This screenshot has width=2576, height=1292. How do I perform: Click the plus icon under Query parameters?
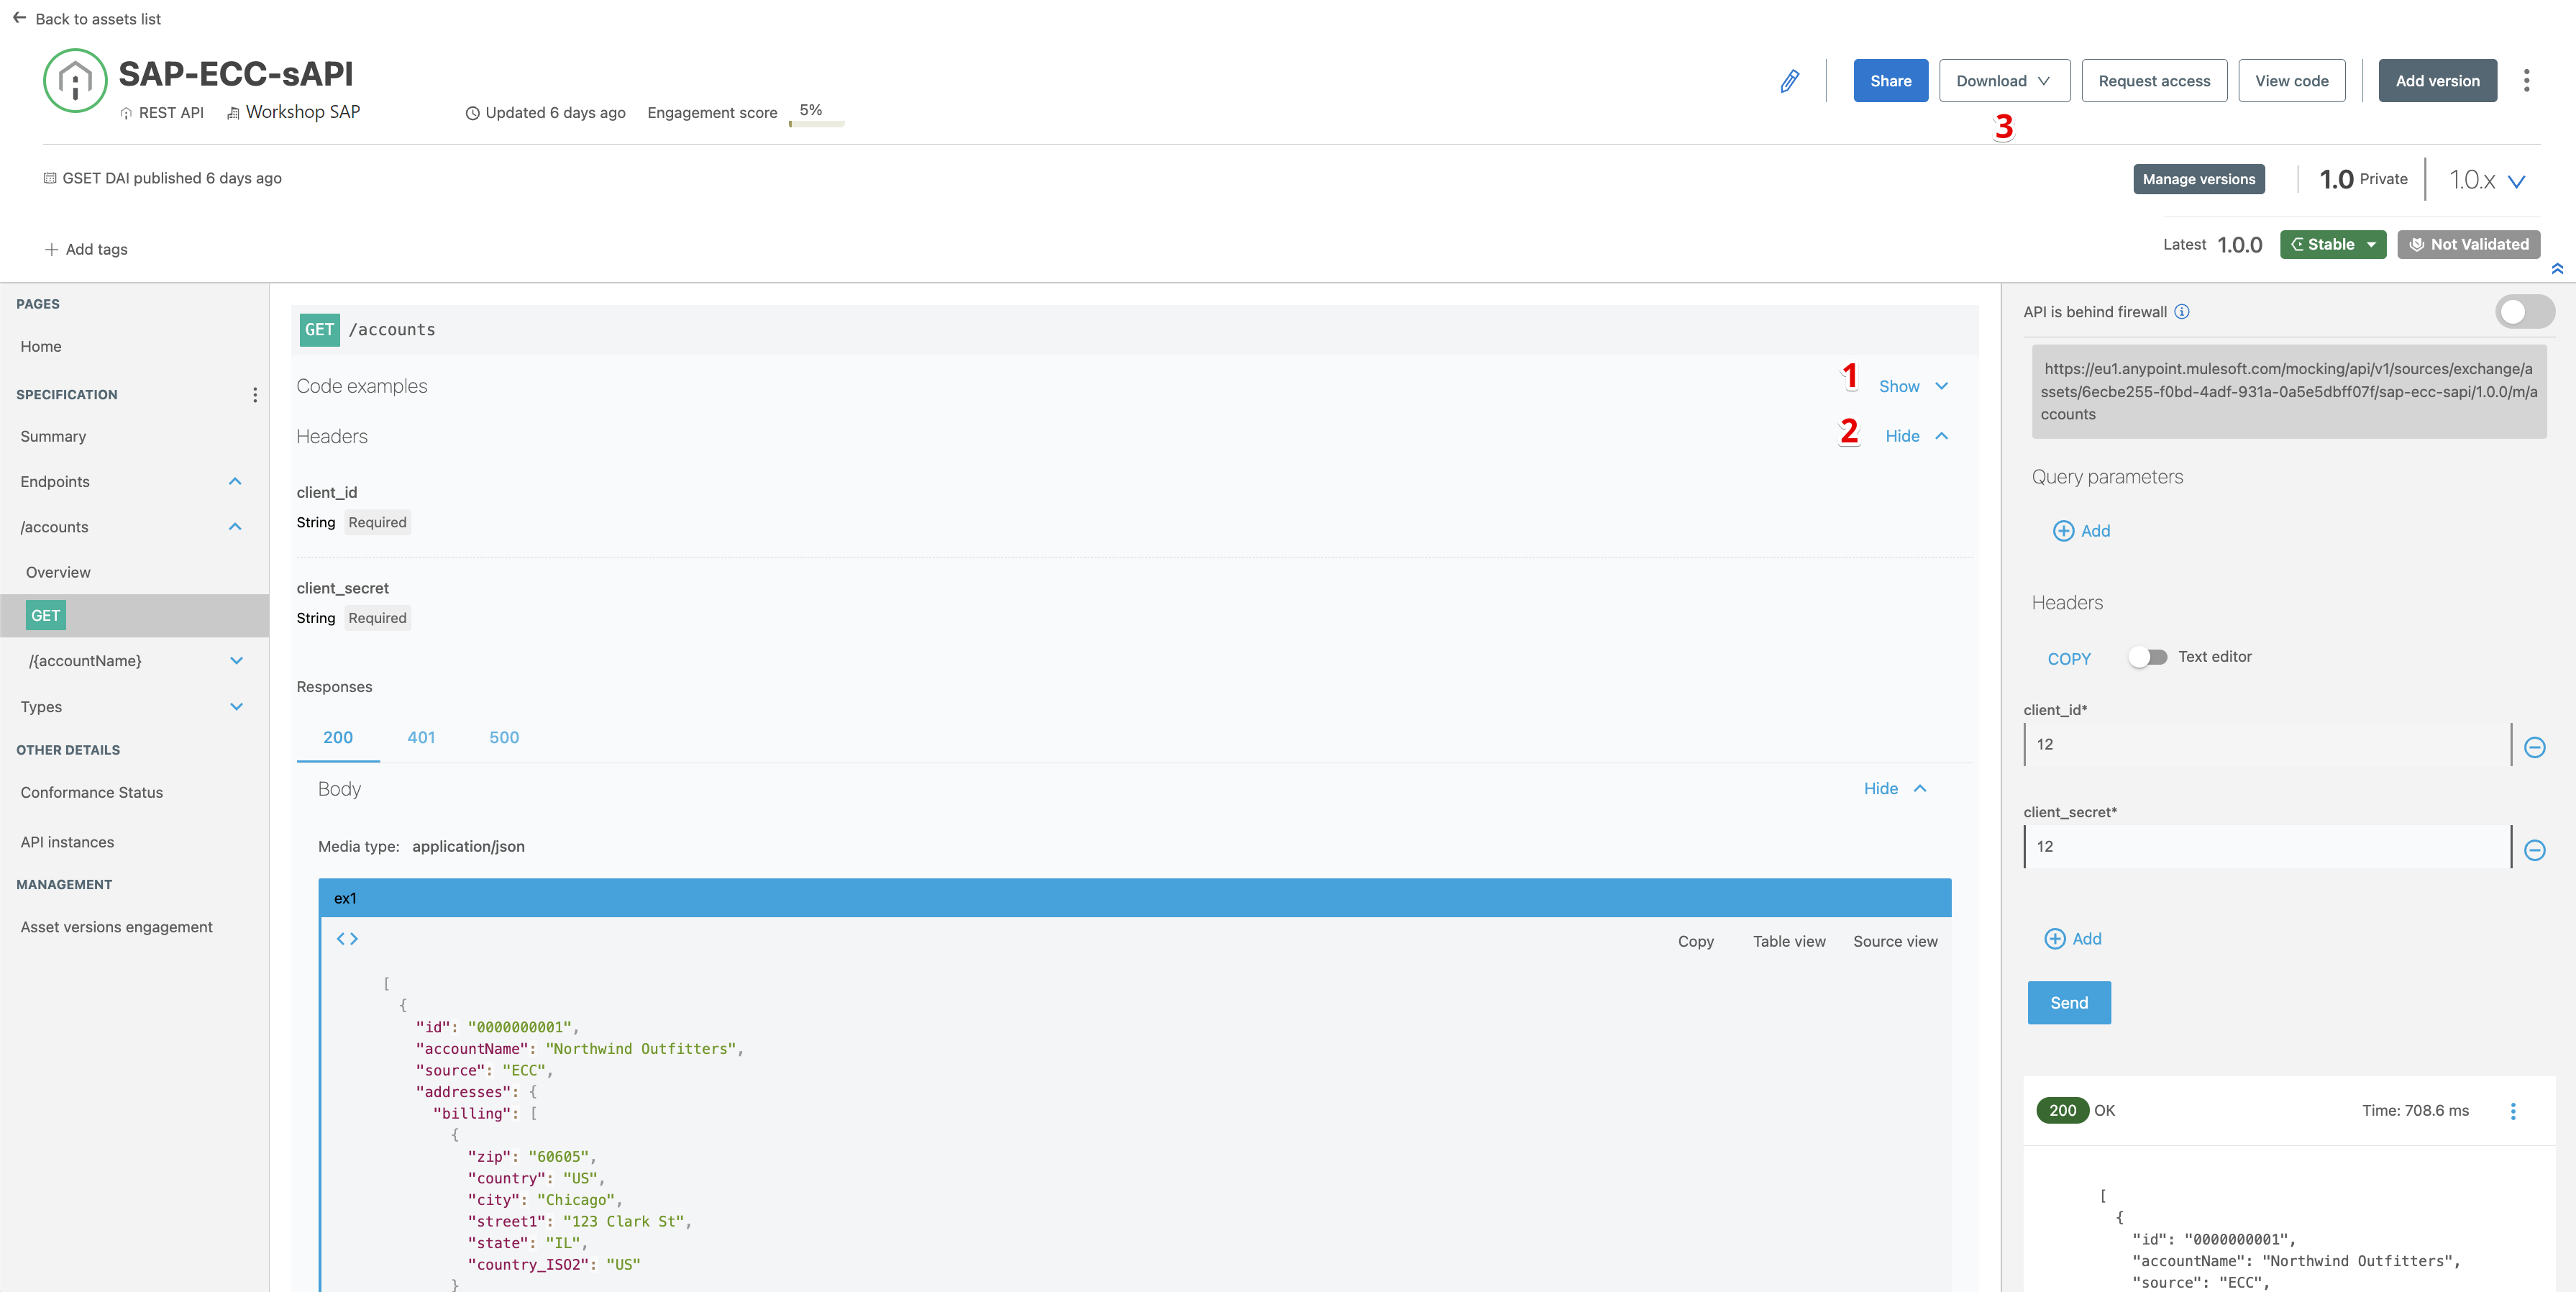pyautogui.click(x=2063, y=531)
